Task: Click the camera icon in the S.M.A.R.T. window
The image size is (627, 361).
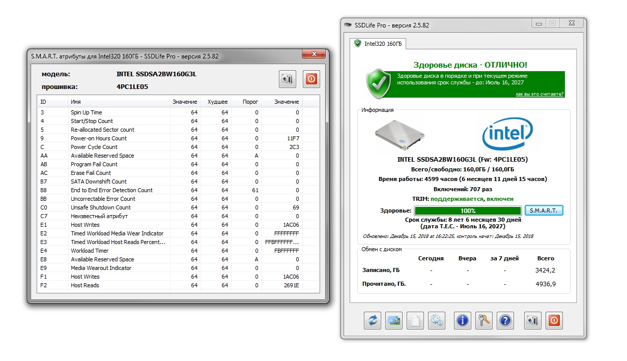Action: click(x=288, y=79)
